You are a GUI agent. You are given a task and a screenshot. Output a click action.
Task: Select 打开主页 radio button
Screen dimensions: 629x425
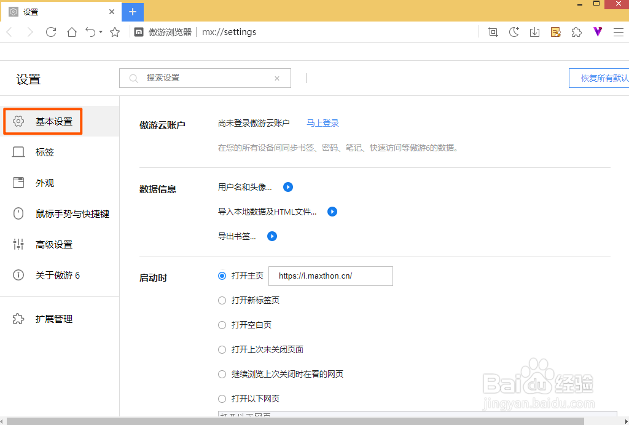coord(222,276)
